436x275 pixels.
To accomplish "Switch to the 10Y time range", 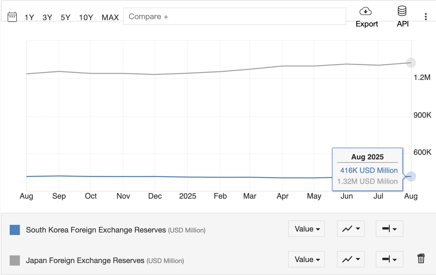I will (86, 17).
